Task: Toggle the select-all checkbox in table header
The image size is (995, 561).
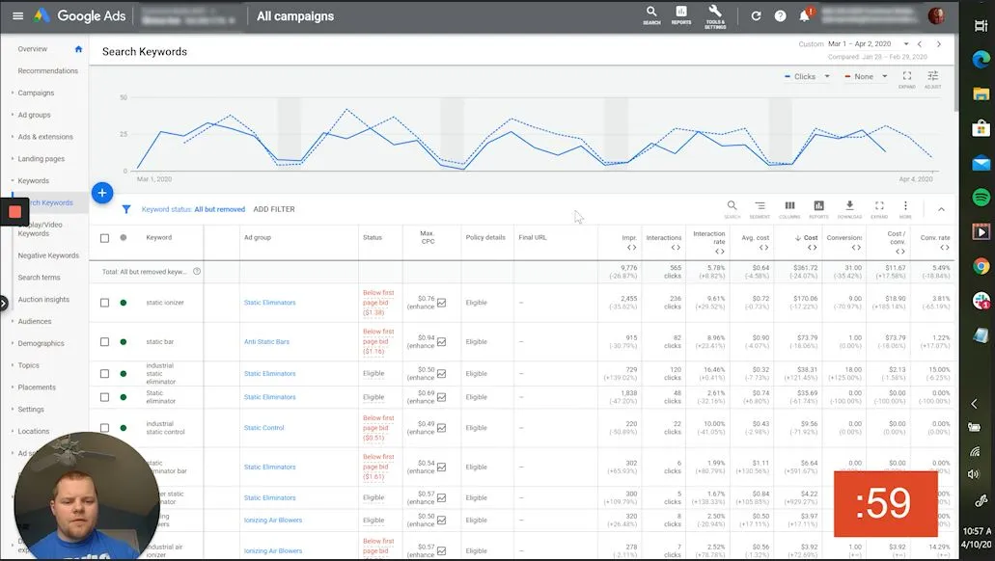Action: point(105,238)
